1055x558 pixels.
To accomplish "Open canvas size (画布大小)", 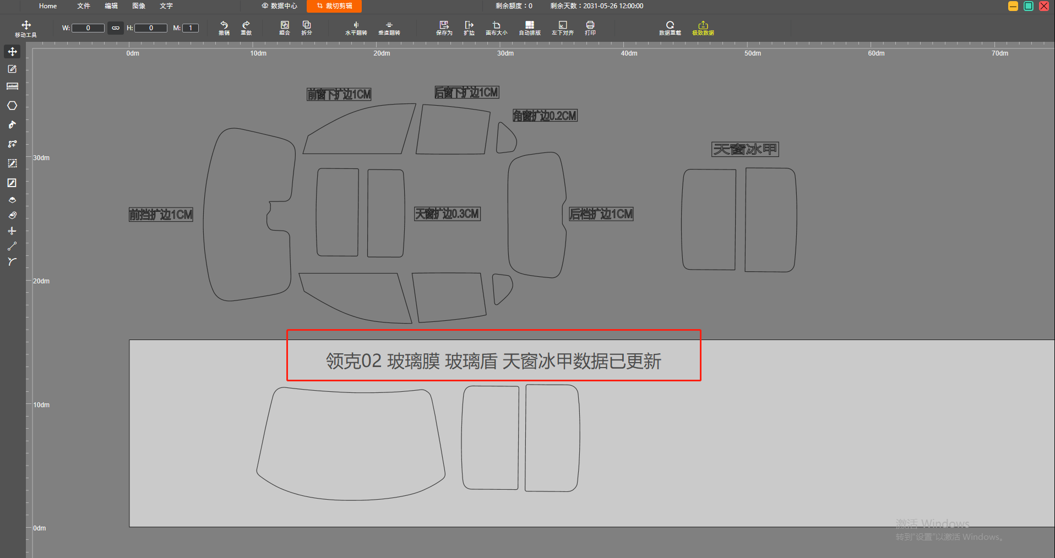I will pyautogui.click(x=497, y=28).
